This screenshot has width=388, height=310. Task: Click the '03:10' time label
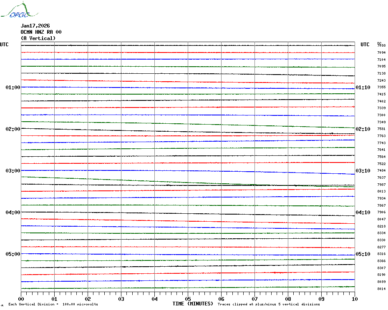(x=363, y=170)
